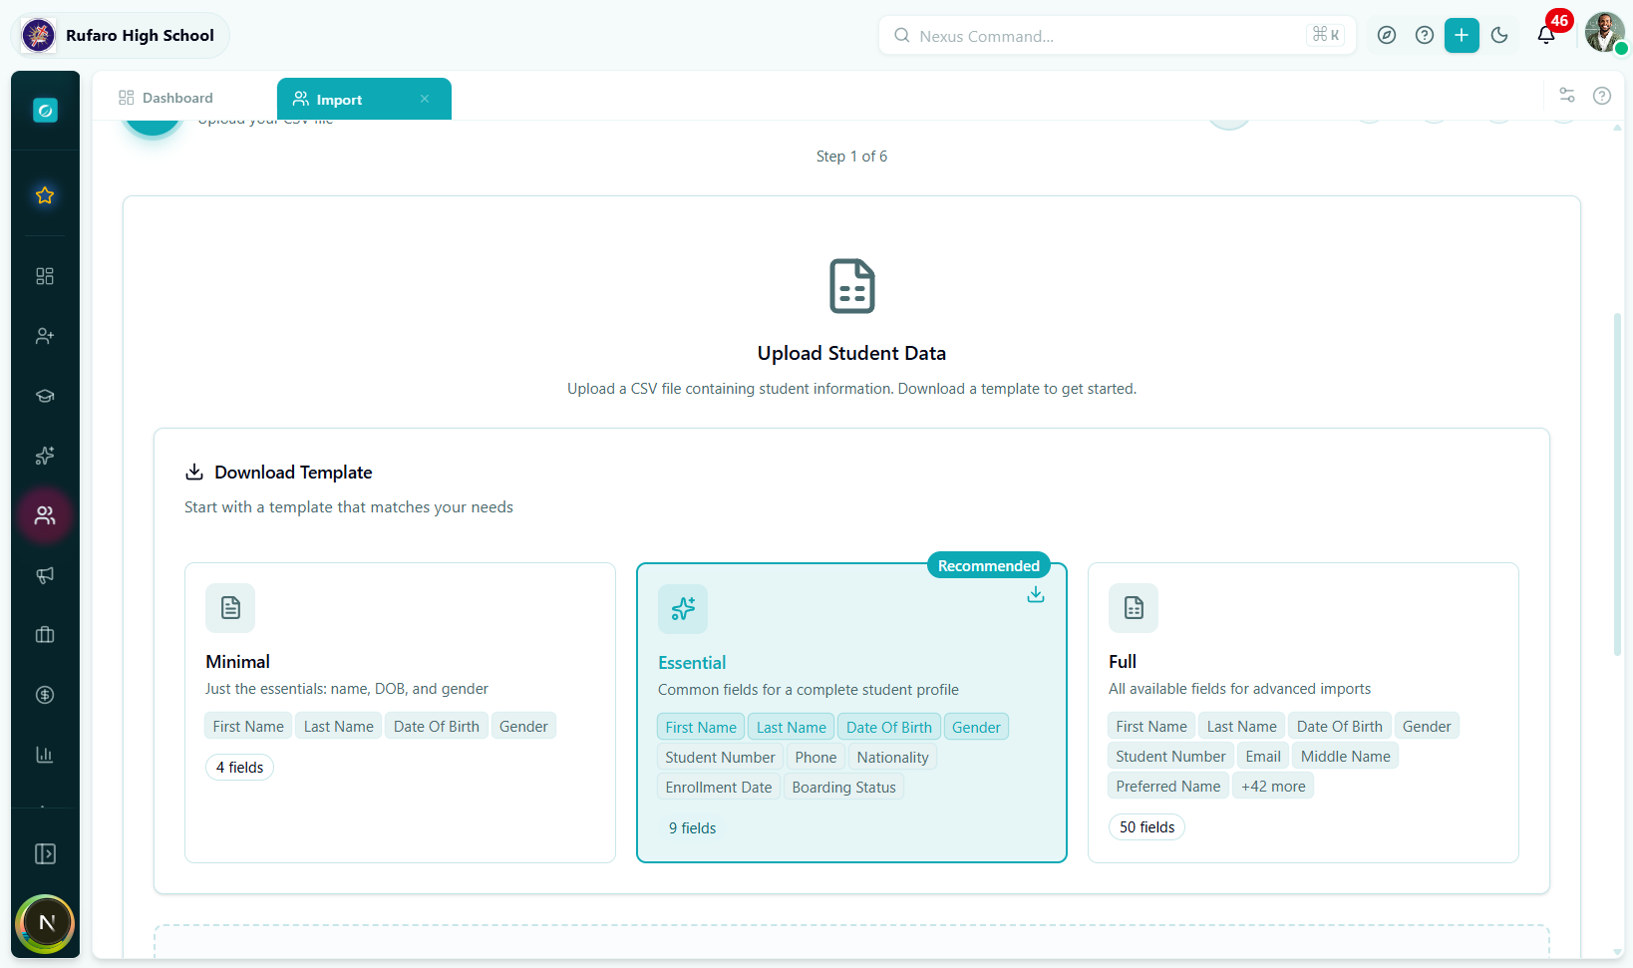Click the 'Enrollment Date' chip
This screenshot has width=1633, height=968.
718,788
